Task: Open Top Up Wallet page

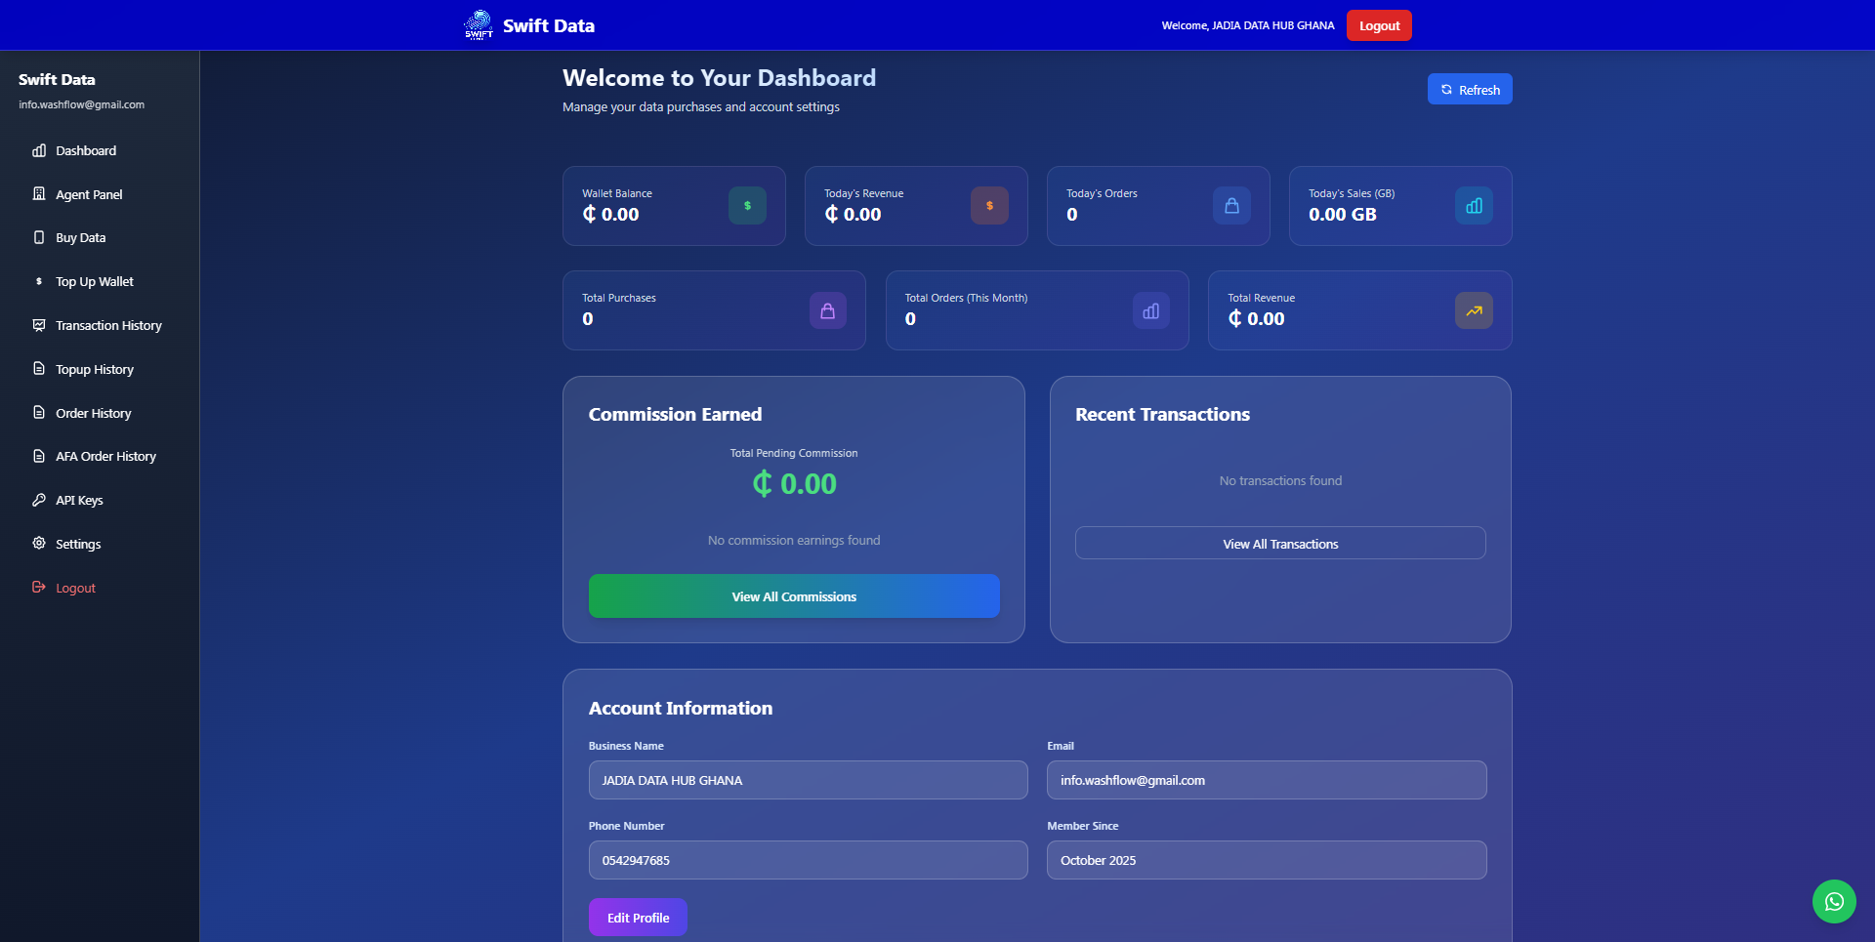Action: [94, 282]
